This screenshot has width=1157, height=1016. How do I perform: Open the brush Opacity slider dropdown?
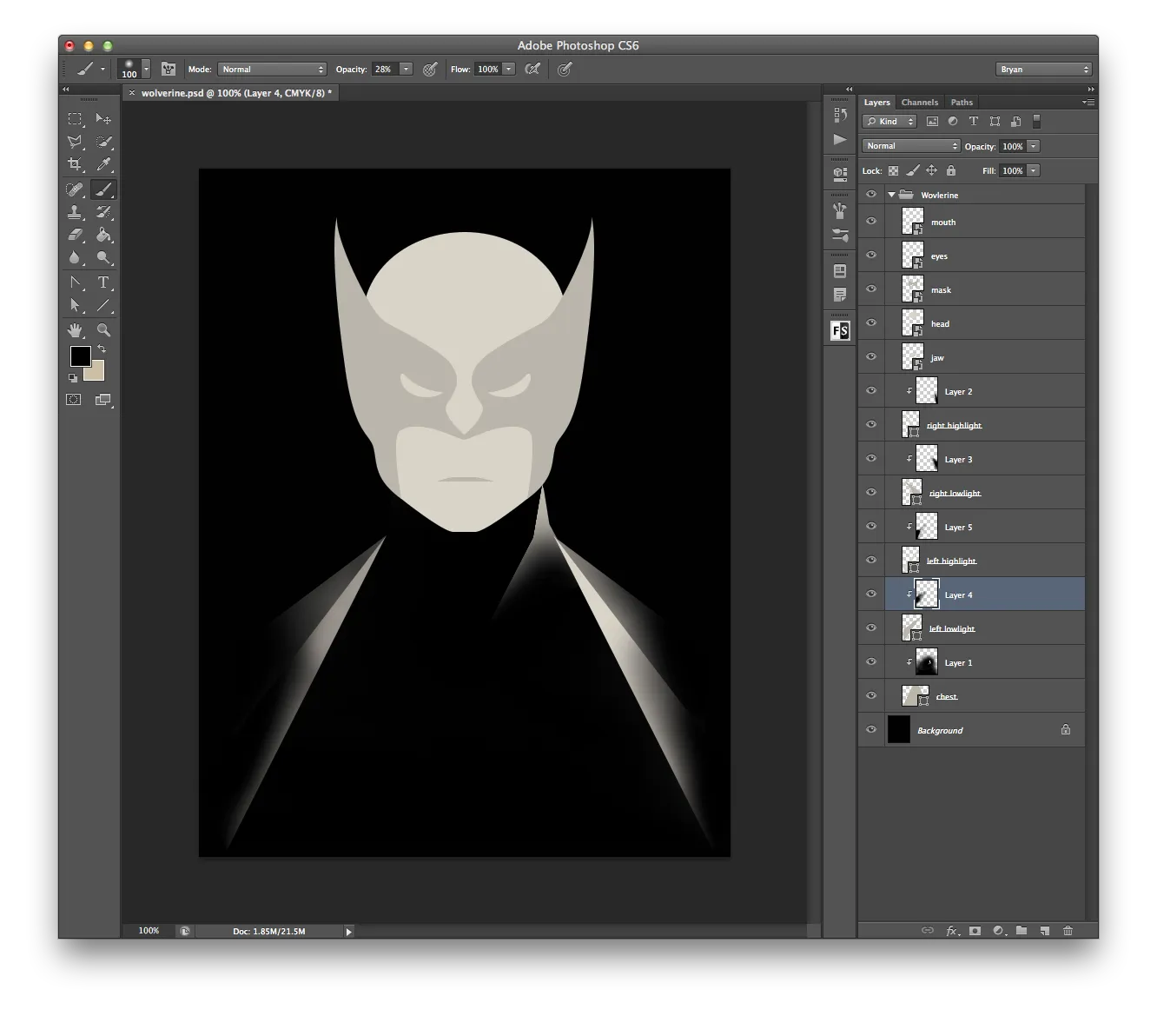click(406, 70)
